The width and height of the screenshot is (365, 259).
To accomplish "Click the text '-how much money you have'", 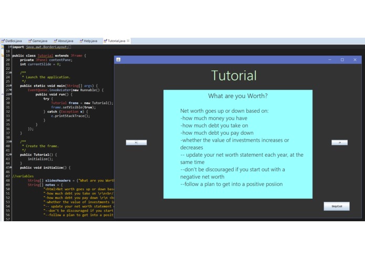I will coord(214,118).
